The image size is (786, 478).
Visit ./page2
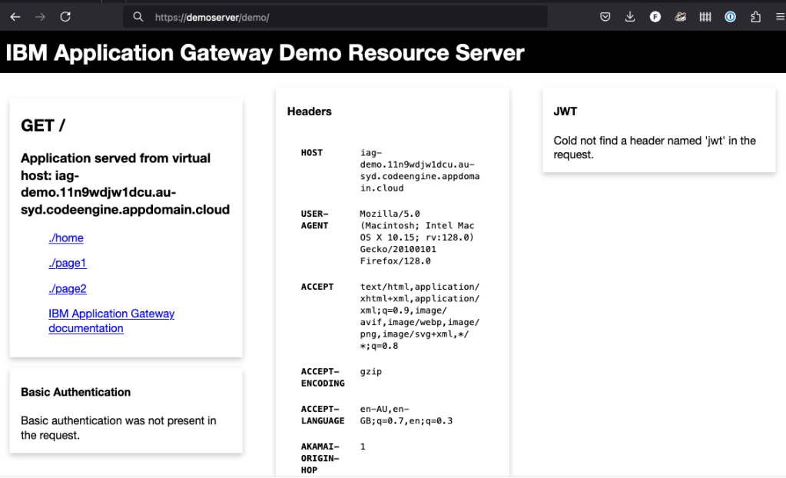(x=67, y=288)
